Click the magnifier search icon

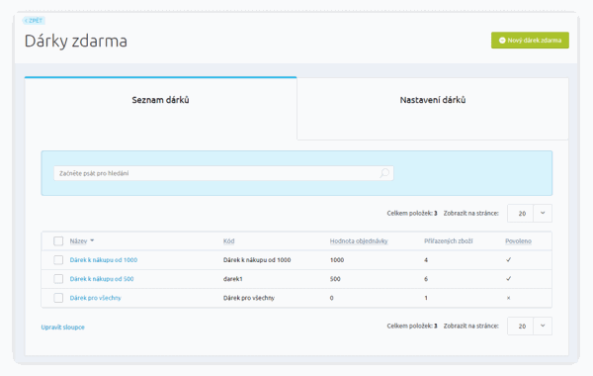pos(384,173)
